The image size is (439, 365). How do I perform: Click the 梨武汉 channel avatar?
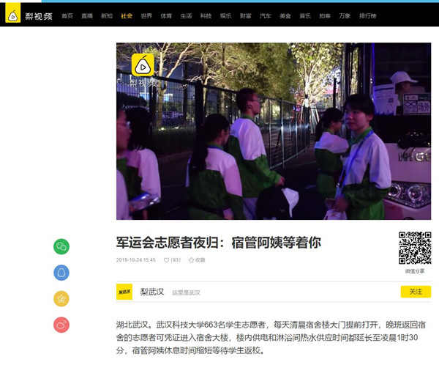pyautogui.click(x=124, y=292)
